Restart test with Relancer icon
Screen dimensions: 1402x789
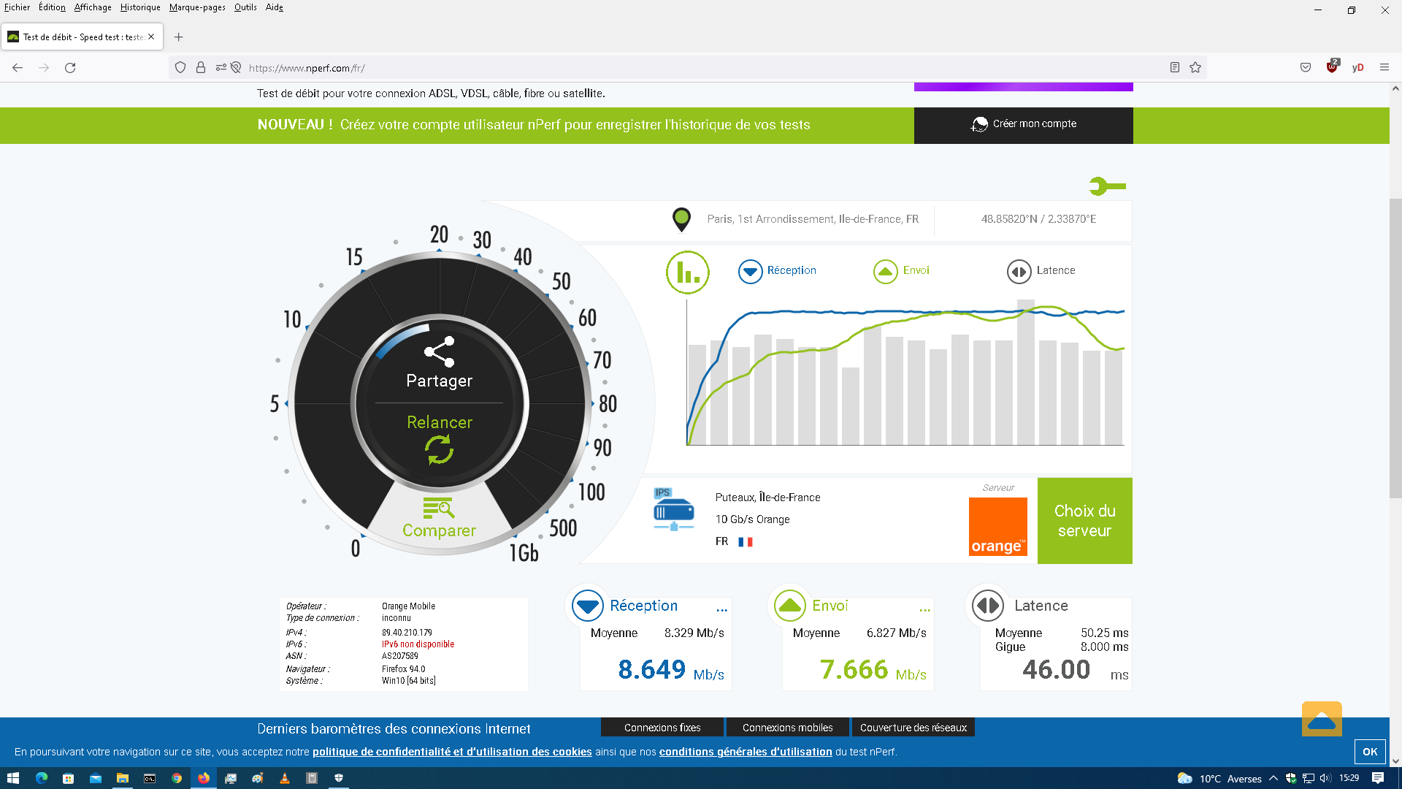[439, 450]
